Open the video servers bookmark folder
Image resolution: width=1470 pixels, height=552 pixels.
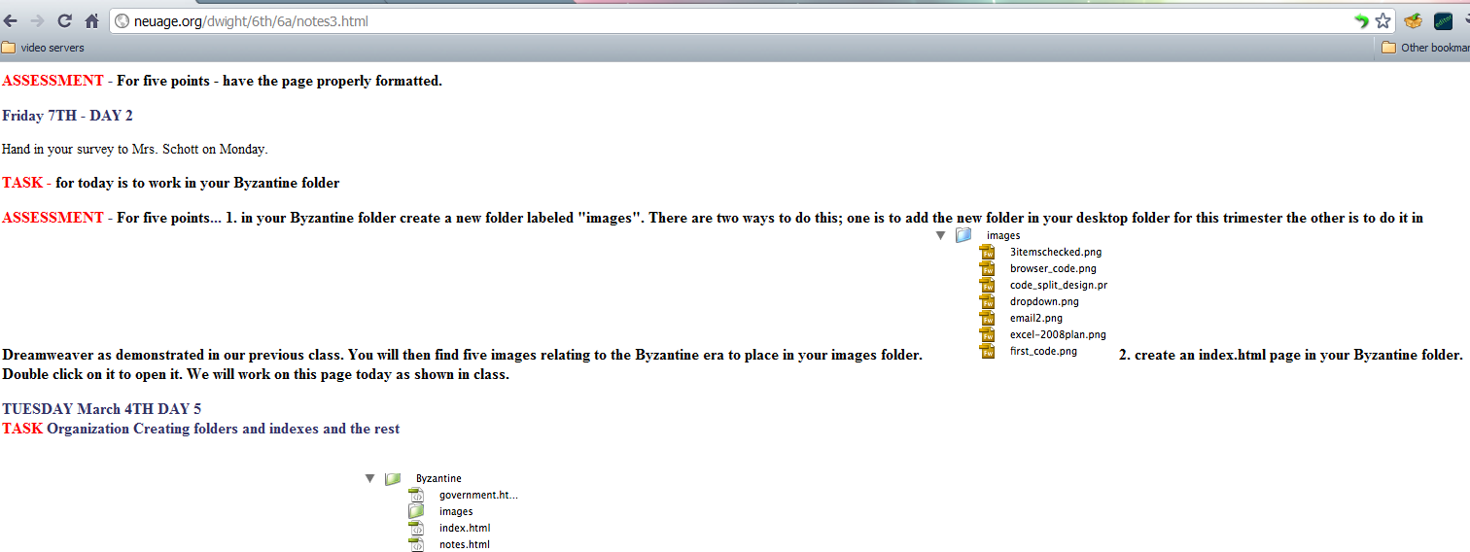(x=43, y=48)
